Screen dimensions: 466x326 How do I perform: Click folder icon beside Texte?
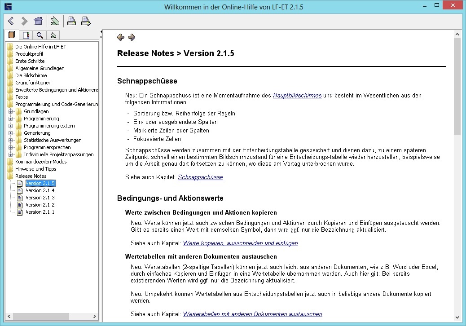coord(10,97)
